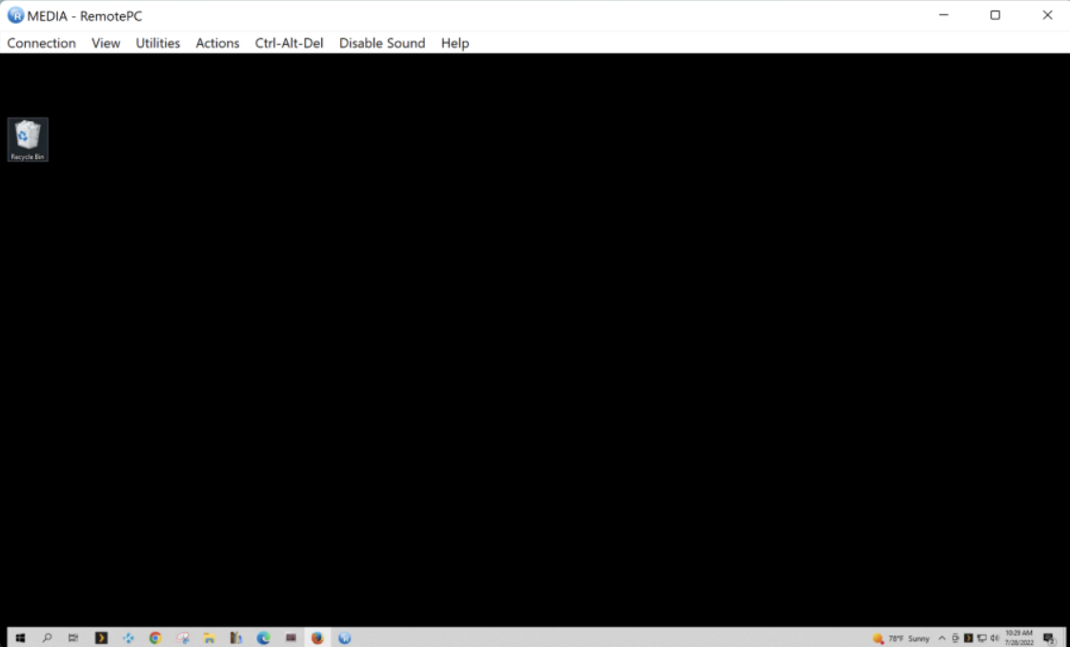1070x647 pixels.
Task: Open the 78°F Sunny weather widget
Action: coord(900,638)
